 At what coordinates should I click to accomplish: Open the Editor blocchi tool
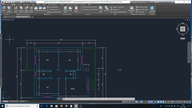tap(31, 9)
